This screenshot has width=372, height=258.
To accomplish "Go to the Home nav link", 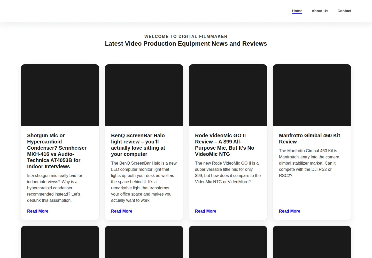I will click(x=297, y=11).
